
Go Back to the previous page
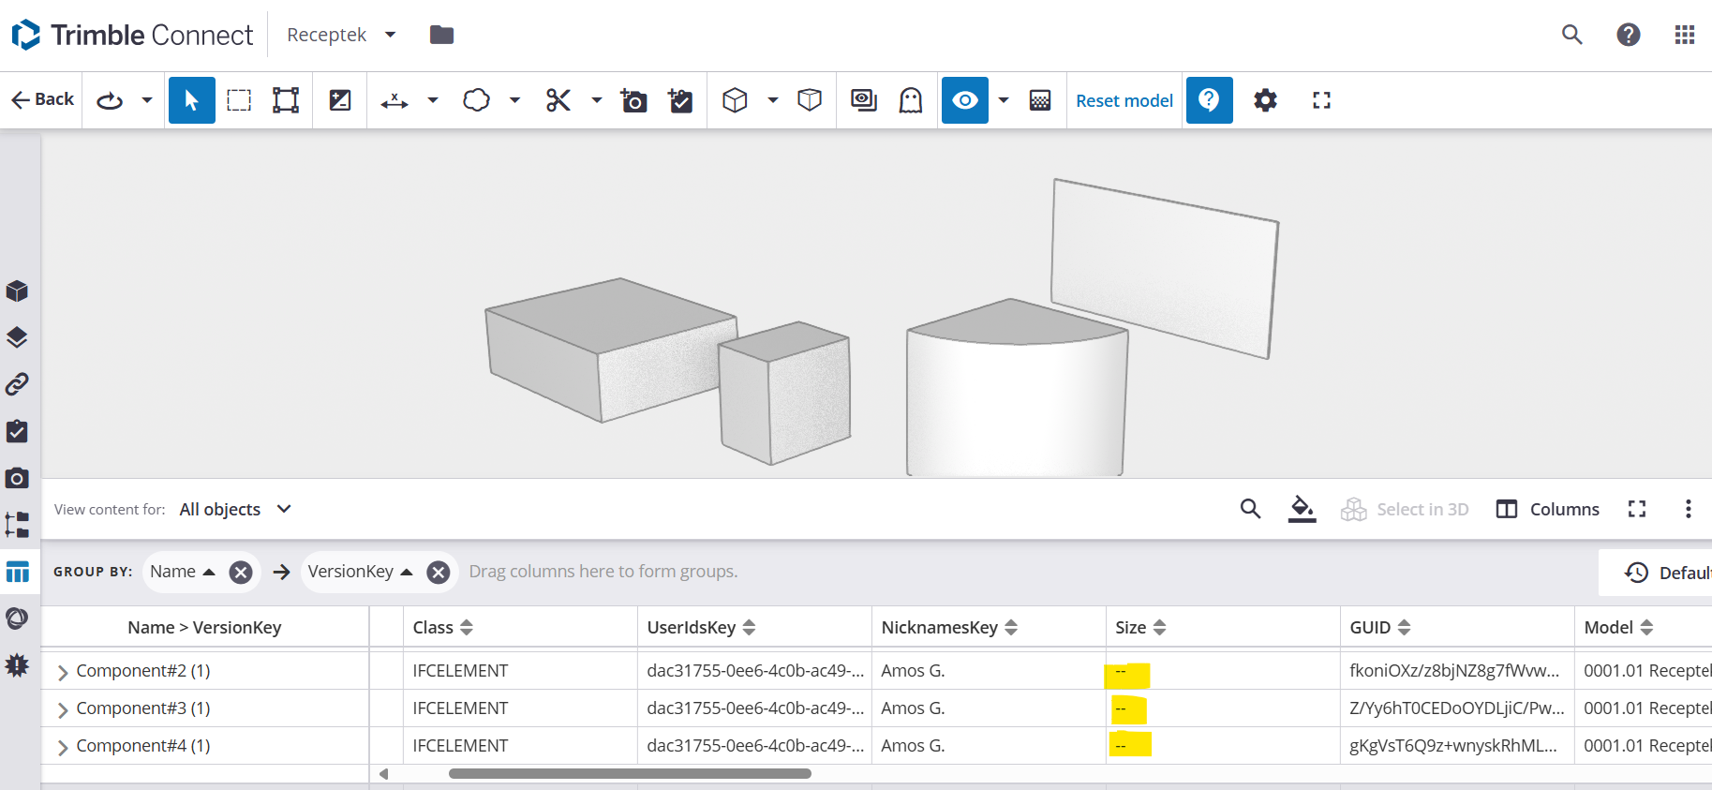point(42,99)
